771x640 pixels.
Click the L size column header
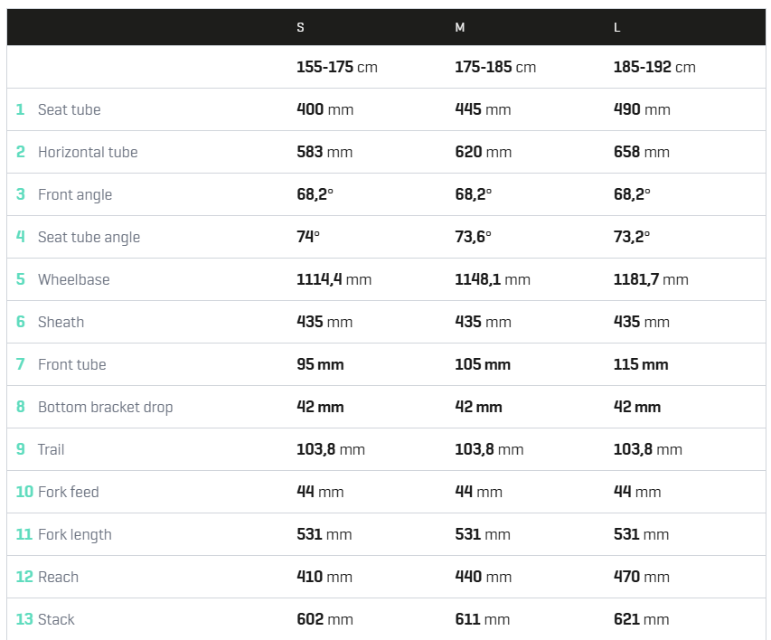617,27
